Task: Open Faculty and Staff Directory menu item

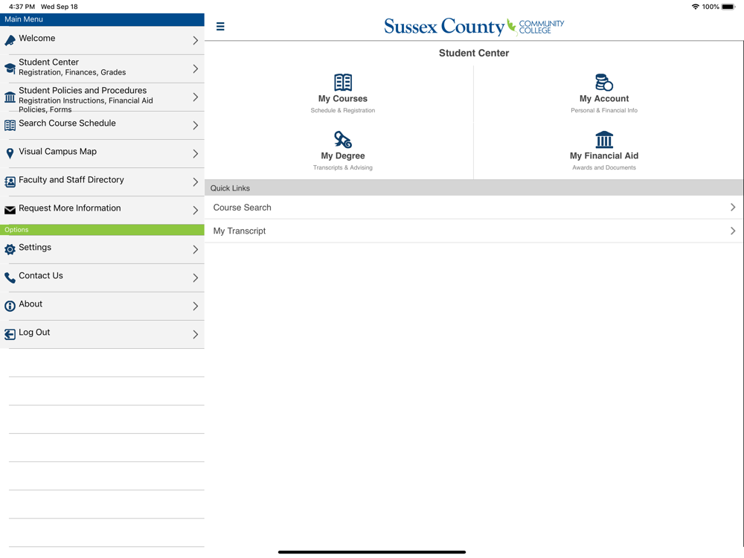Action: click(x=102, y=182)
